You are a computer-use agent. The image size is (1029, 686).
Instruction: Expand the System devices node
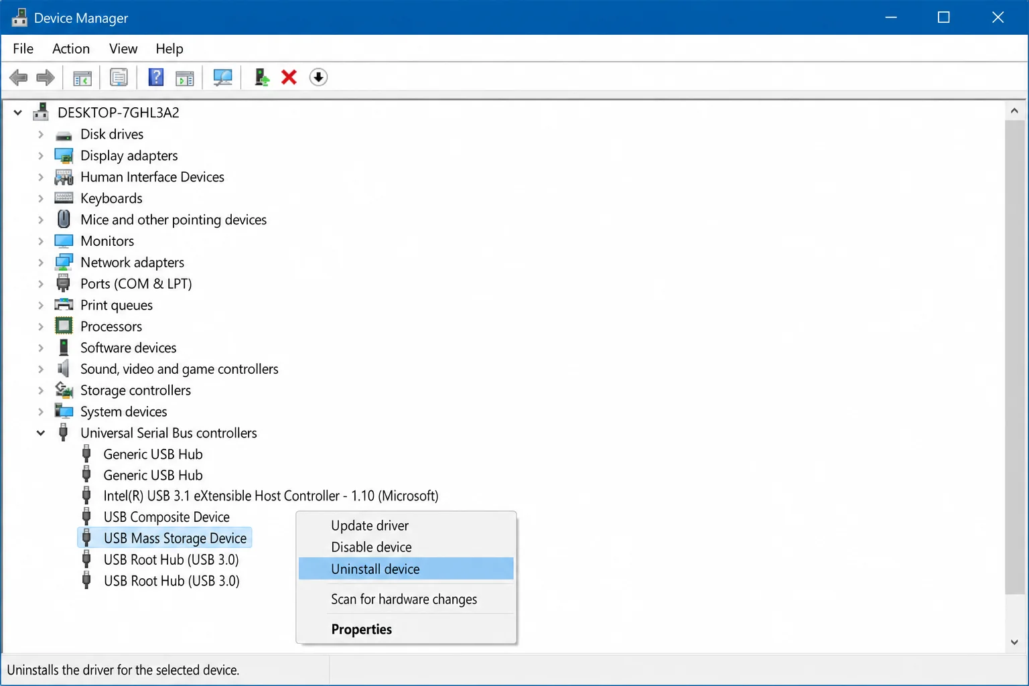coord(41,412)
